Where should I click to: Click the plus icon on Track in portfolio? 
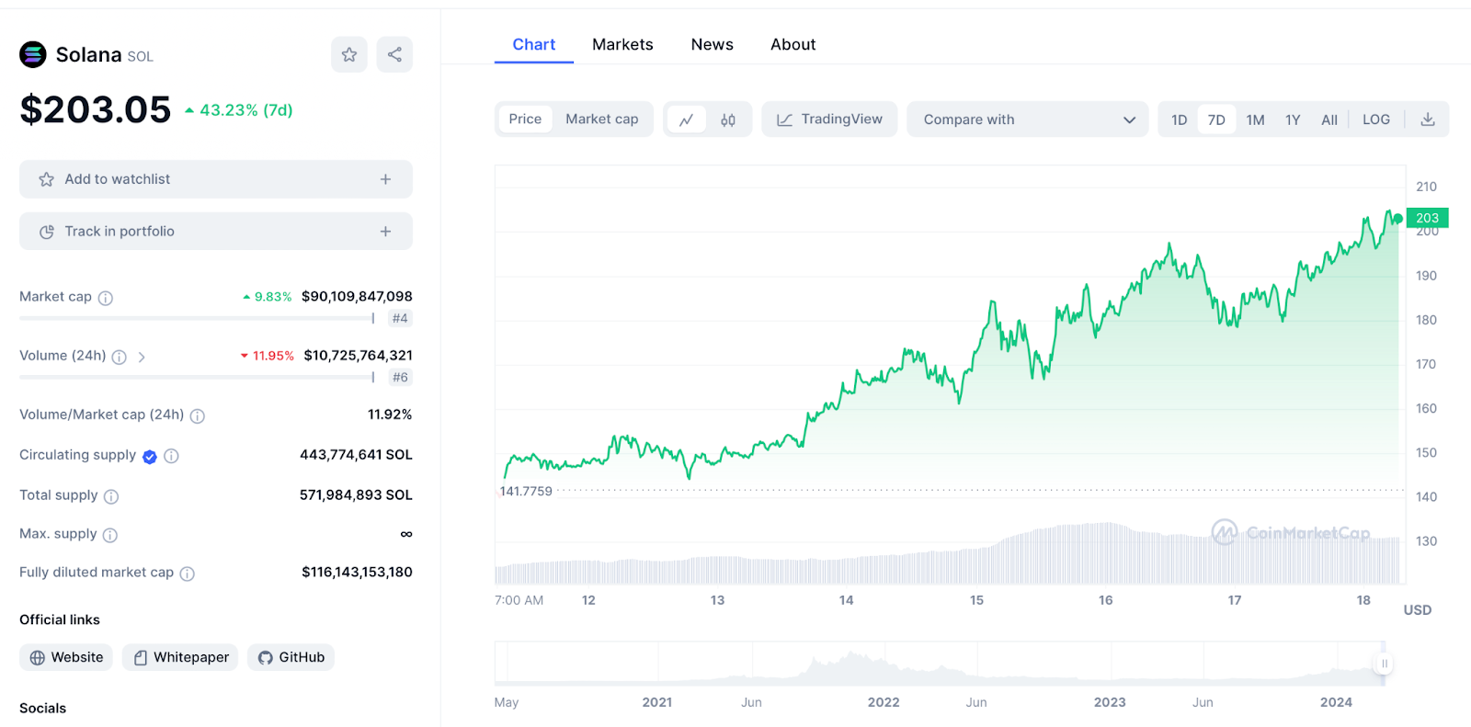coord(385,232)
